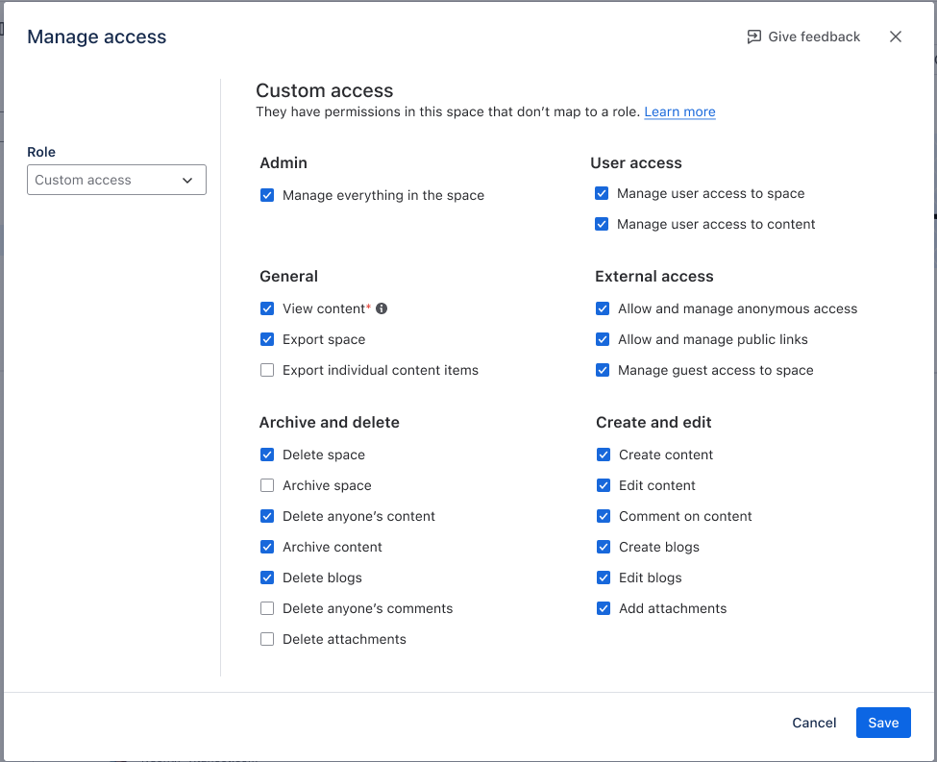Enable the Delete attachments checkbox
The height and width of the screenshot is (762, 937).
267,639
